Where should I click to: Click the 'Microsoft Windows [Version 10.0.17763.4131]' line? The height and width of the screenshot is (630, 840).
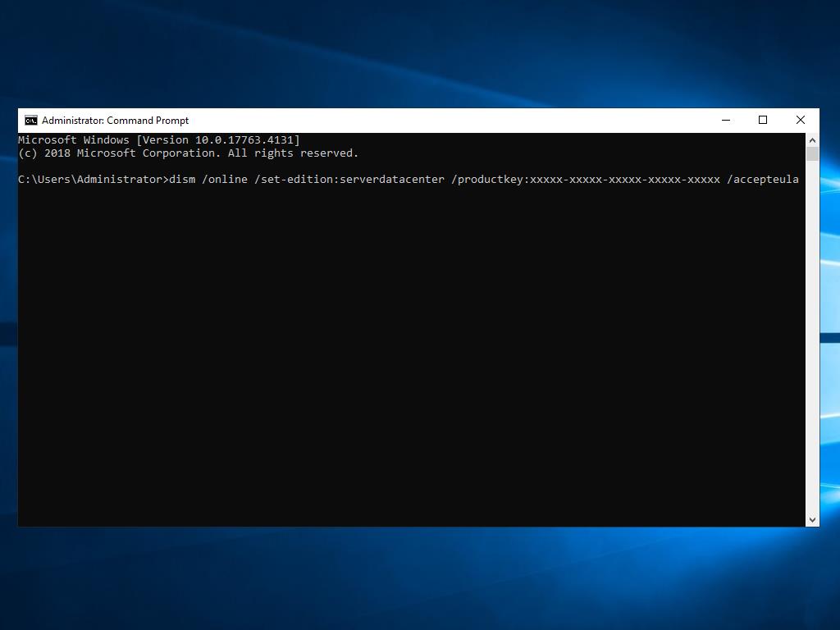[159, 139]
